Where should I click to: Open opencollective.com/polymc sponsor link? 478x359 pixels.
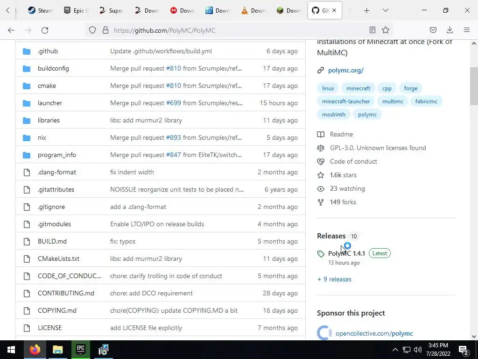click(374, 333)
